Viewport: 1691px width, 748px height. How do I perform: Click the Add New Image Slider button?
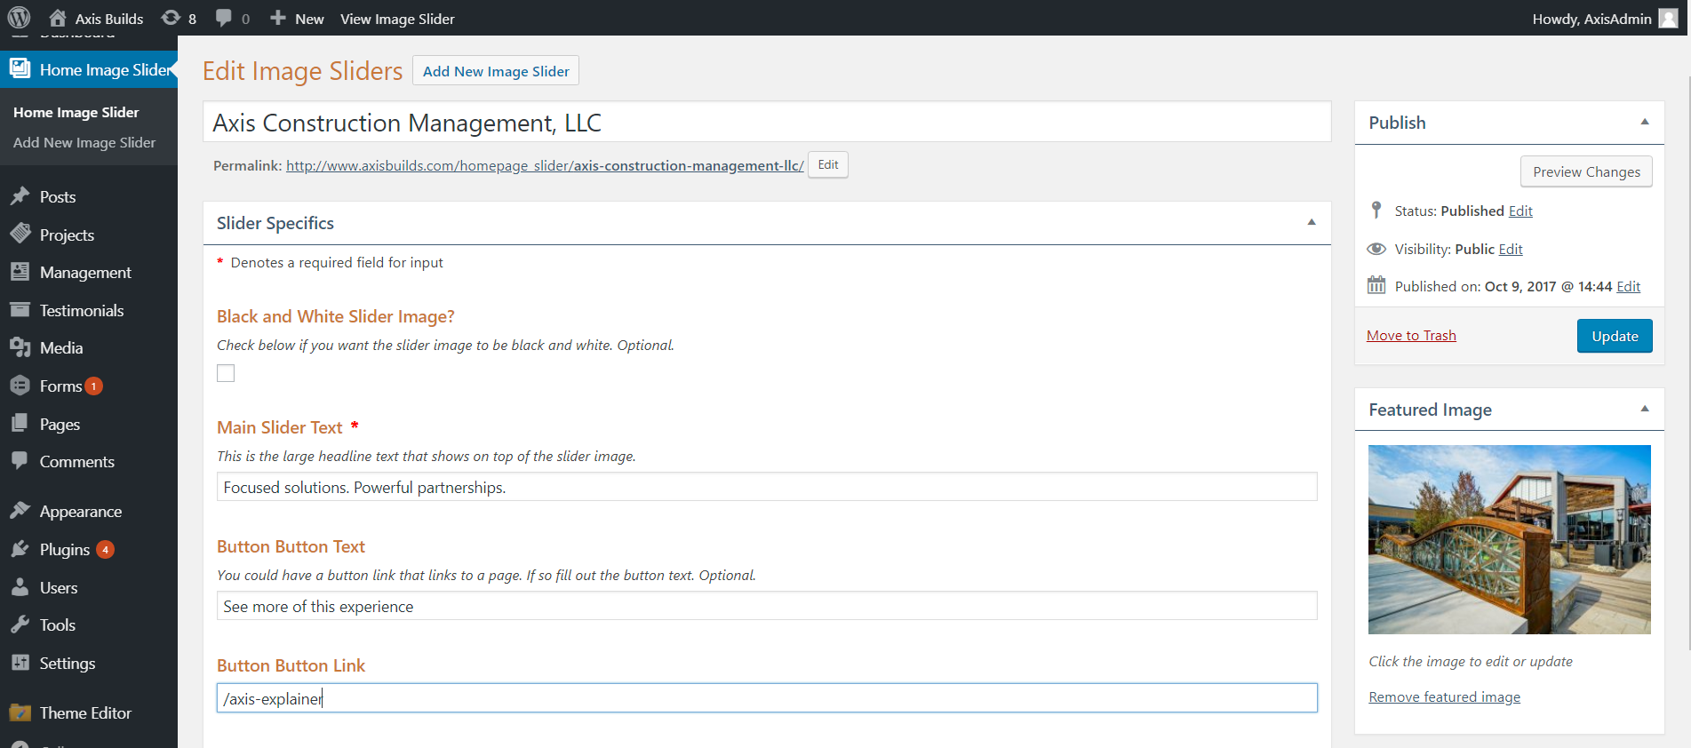(x=496, y=71)
